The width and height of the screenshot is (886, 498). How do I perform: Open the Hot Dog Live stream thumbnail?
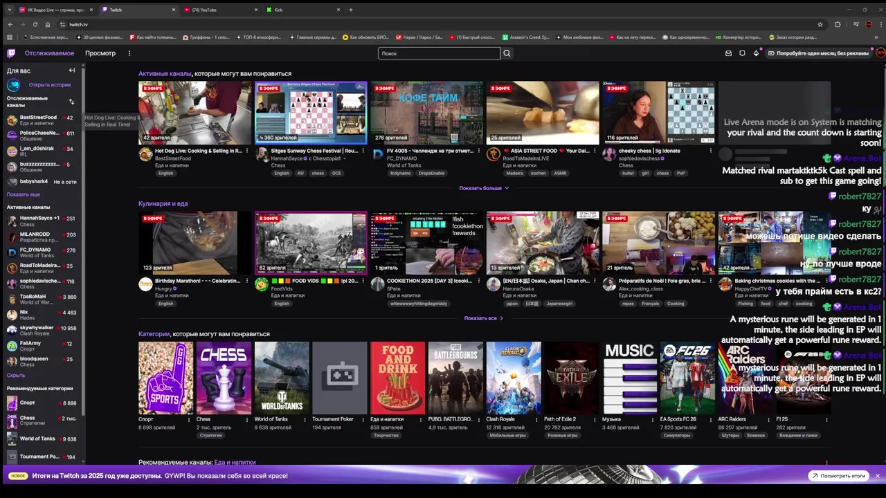[195, 112]
